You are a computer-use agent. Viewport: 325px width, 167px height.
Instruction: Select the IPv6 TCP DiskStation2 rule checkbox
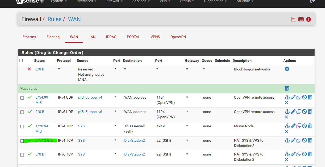click(22, 155)
